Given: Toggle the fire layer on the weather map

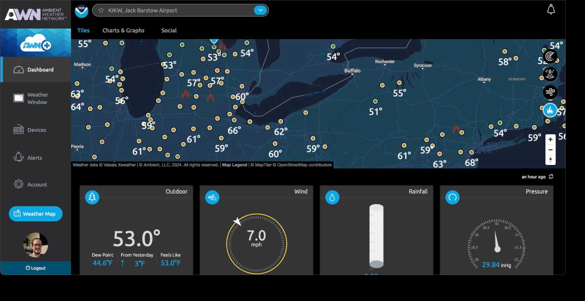Looking at the screenshot, I should click(x=550, y=110).
